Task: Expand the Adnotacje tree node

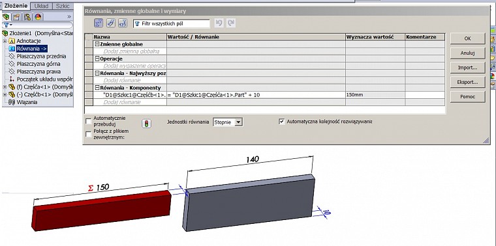Action: click(5, 41)
